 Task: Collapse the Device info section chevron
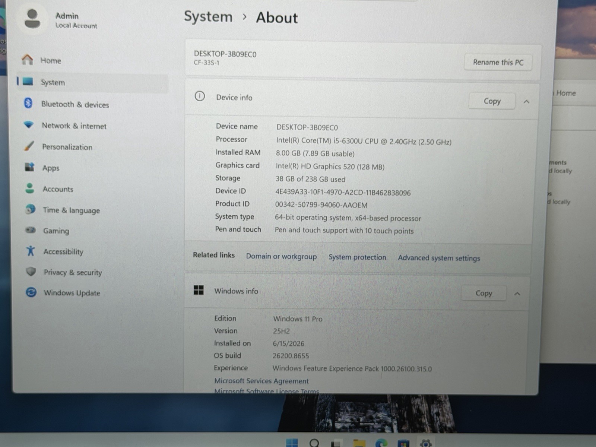click(x=526, y=102)
